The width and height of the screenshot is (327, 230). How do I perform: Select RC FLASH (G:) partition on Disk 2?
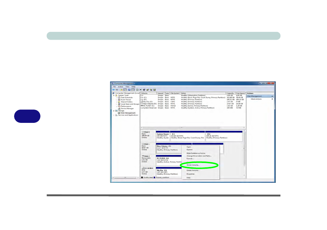coord(169,160)
